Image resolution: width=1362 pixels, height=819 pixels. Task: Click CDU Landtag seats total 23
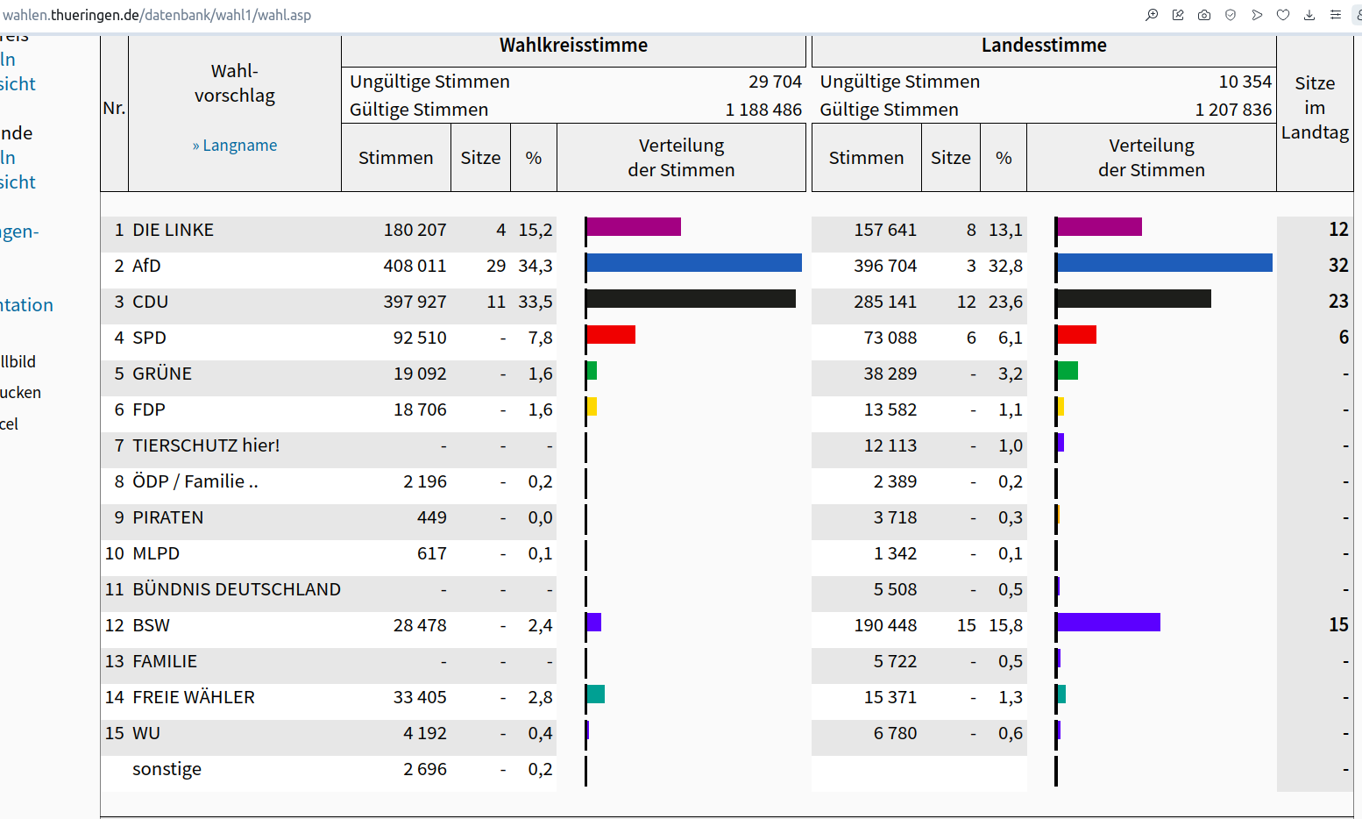click(x=1338, y=301)
